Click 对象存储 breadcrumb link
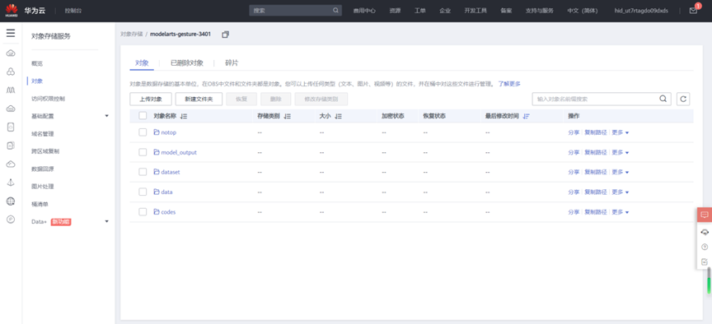 point(131,34)
